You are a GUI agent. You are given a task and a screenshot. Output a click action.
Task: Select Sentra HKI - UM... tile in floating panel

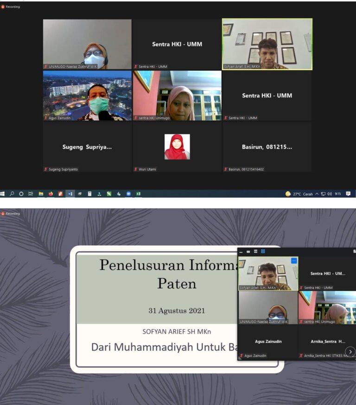[x=327, y=274]
